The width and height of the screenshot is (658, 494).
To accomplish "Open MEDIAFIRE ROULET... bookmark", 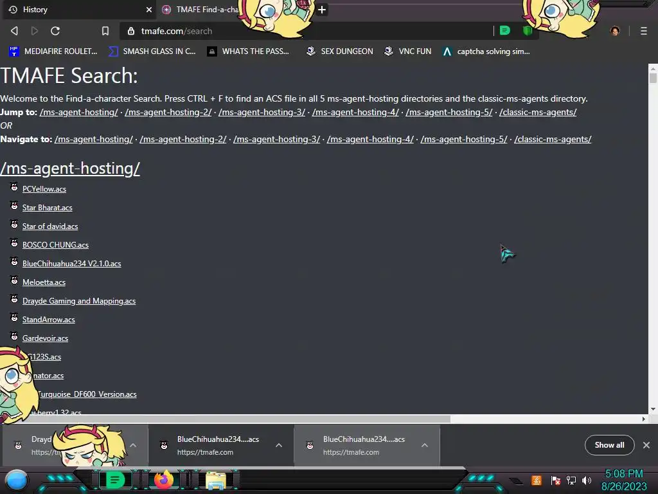I will coord(53,51).
